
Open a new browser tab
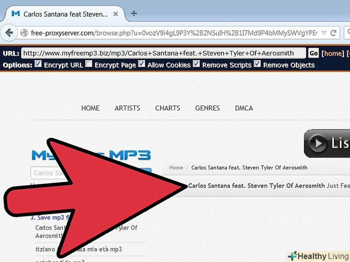(134, 13)
